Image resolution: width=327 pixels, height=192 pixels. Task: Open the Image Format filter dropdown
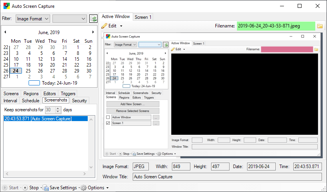click(33, 18)
